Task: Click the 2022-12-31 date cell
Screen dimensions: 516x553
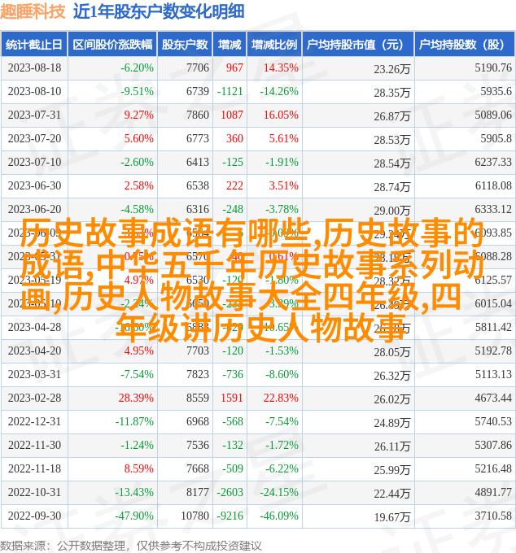Action: (34, 422)
